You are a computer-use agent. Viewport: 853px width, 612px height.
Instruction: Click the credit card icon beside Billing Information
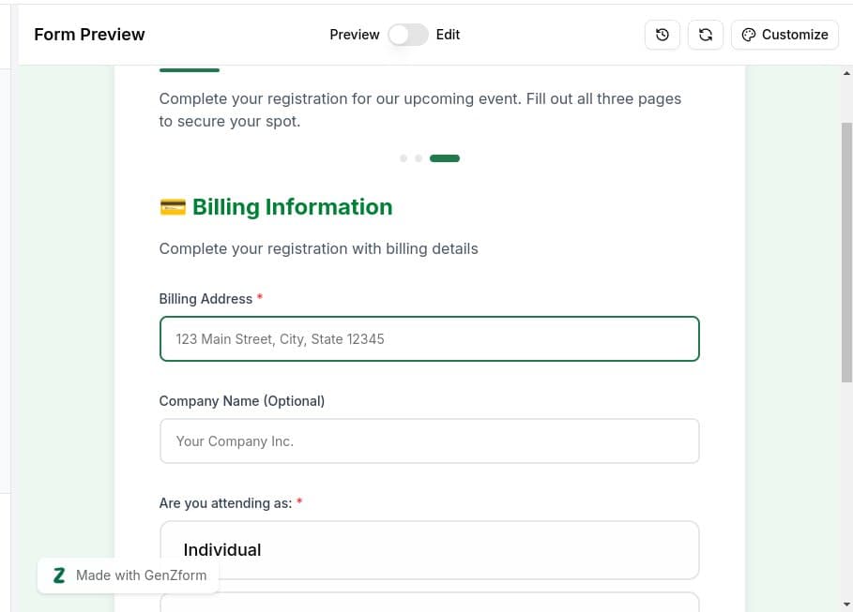(x=173, y=206)
